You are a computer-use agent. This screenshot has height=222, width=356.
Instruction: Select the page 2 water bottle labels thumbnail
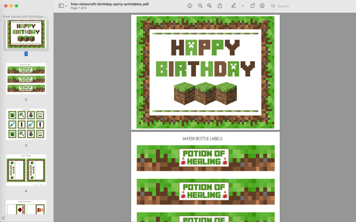[x=26, y=78]
